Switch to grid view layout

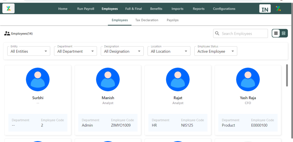click(x=276, y=33)
